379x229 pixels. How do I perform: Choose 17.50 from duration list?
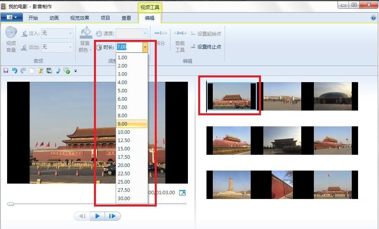coord(132,157)
